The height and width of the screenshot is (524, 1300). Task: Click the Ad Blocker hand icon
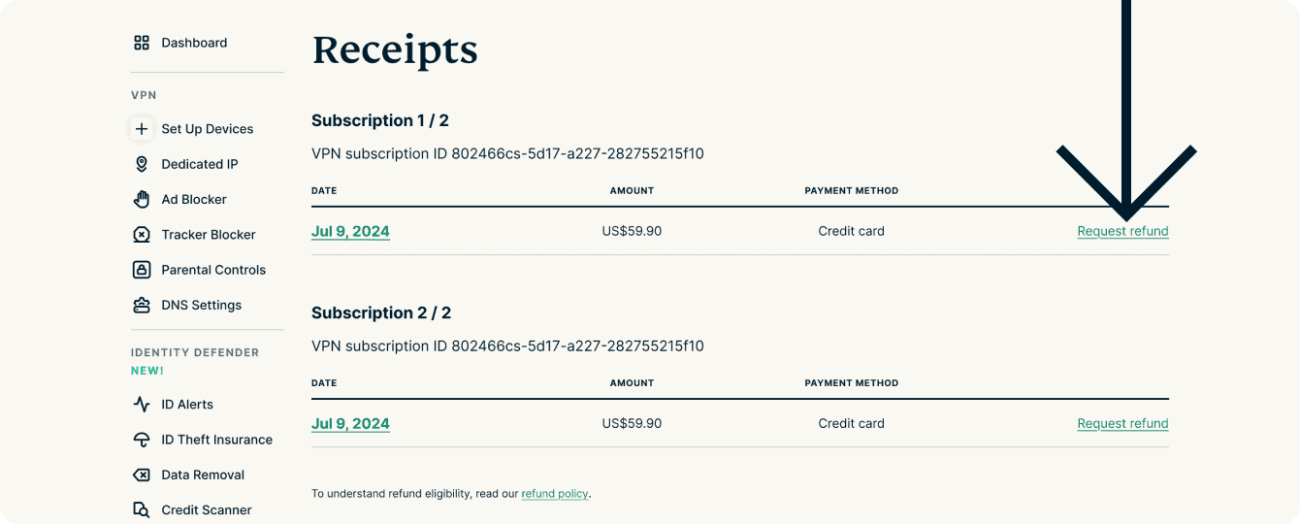point(142,199)
